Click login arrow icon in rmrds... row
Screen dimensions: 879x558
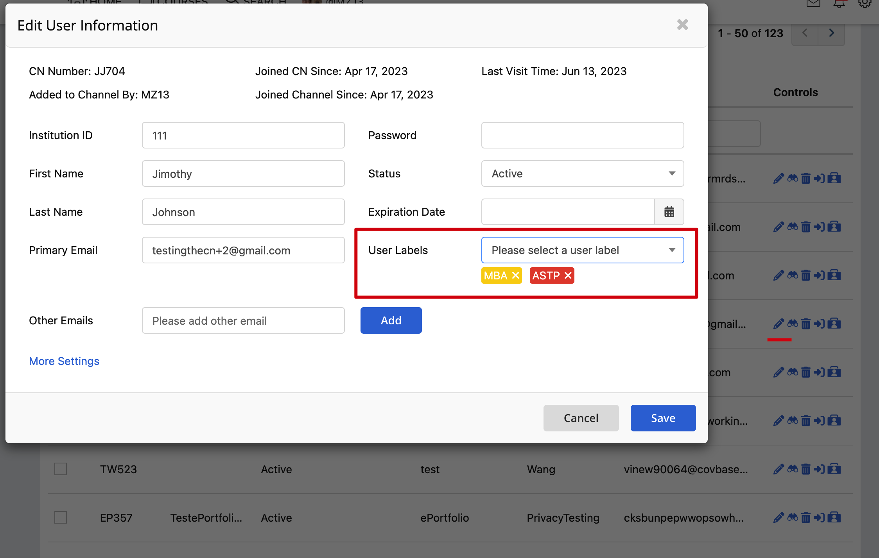(x=819, y=178)
